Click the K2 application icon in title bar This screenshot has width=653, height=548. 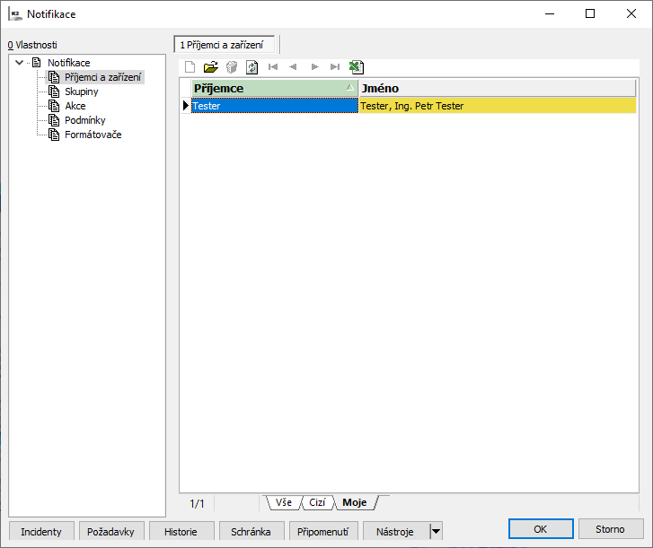pyautogui.click(x=15, y=14)
